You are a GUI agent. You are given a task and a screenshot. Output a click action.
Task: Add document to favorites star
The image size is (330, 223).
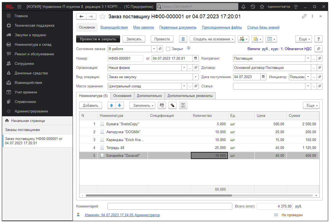(x=102, y=17)
